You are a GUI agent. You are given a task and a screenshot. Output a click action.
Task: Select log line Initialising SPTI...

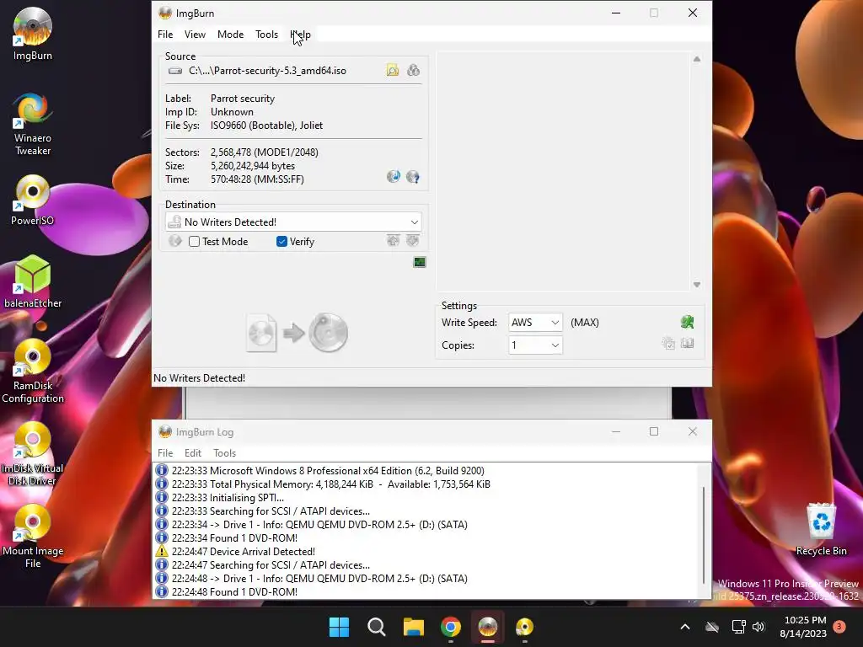pyautogui.click(x=228, y=497)
